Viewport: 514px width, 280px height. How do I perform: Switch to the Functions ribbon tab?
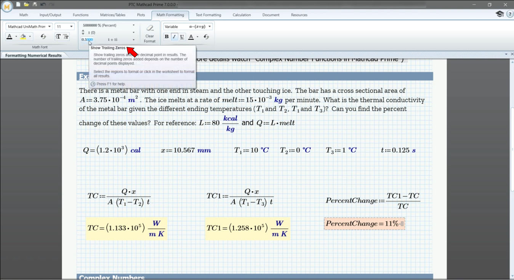pyautogui.click(x=81, y=15)
